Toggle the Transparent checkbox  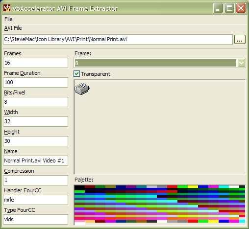coord(76,74)
